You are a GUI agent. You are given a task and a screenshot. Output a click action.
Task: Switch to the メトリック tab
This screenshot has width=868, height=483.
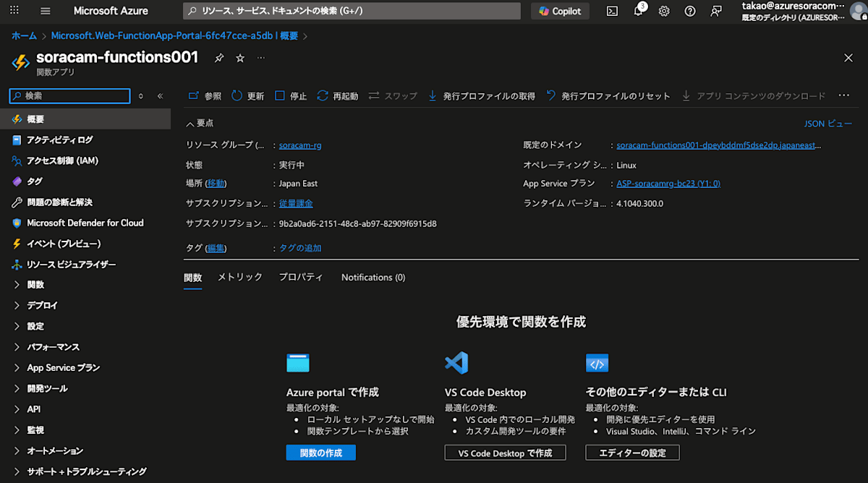click(240, 278)
